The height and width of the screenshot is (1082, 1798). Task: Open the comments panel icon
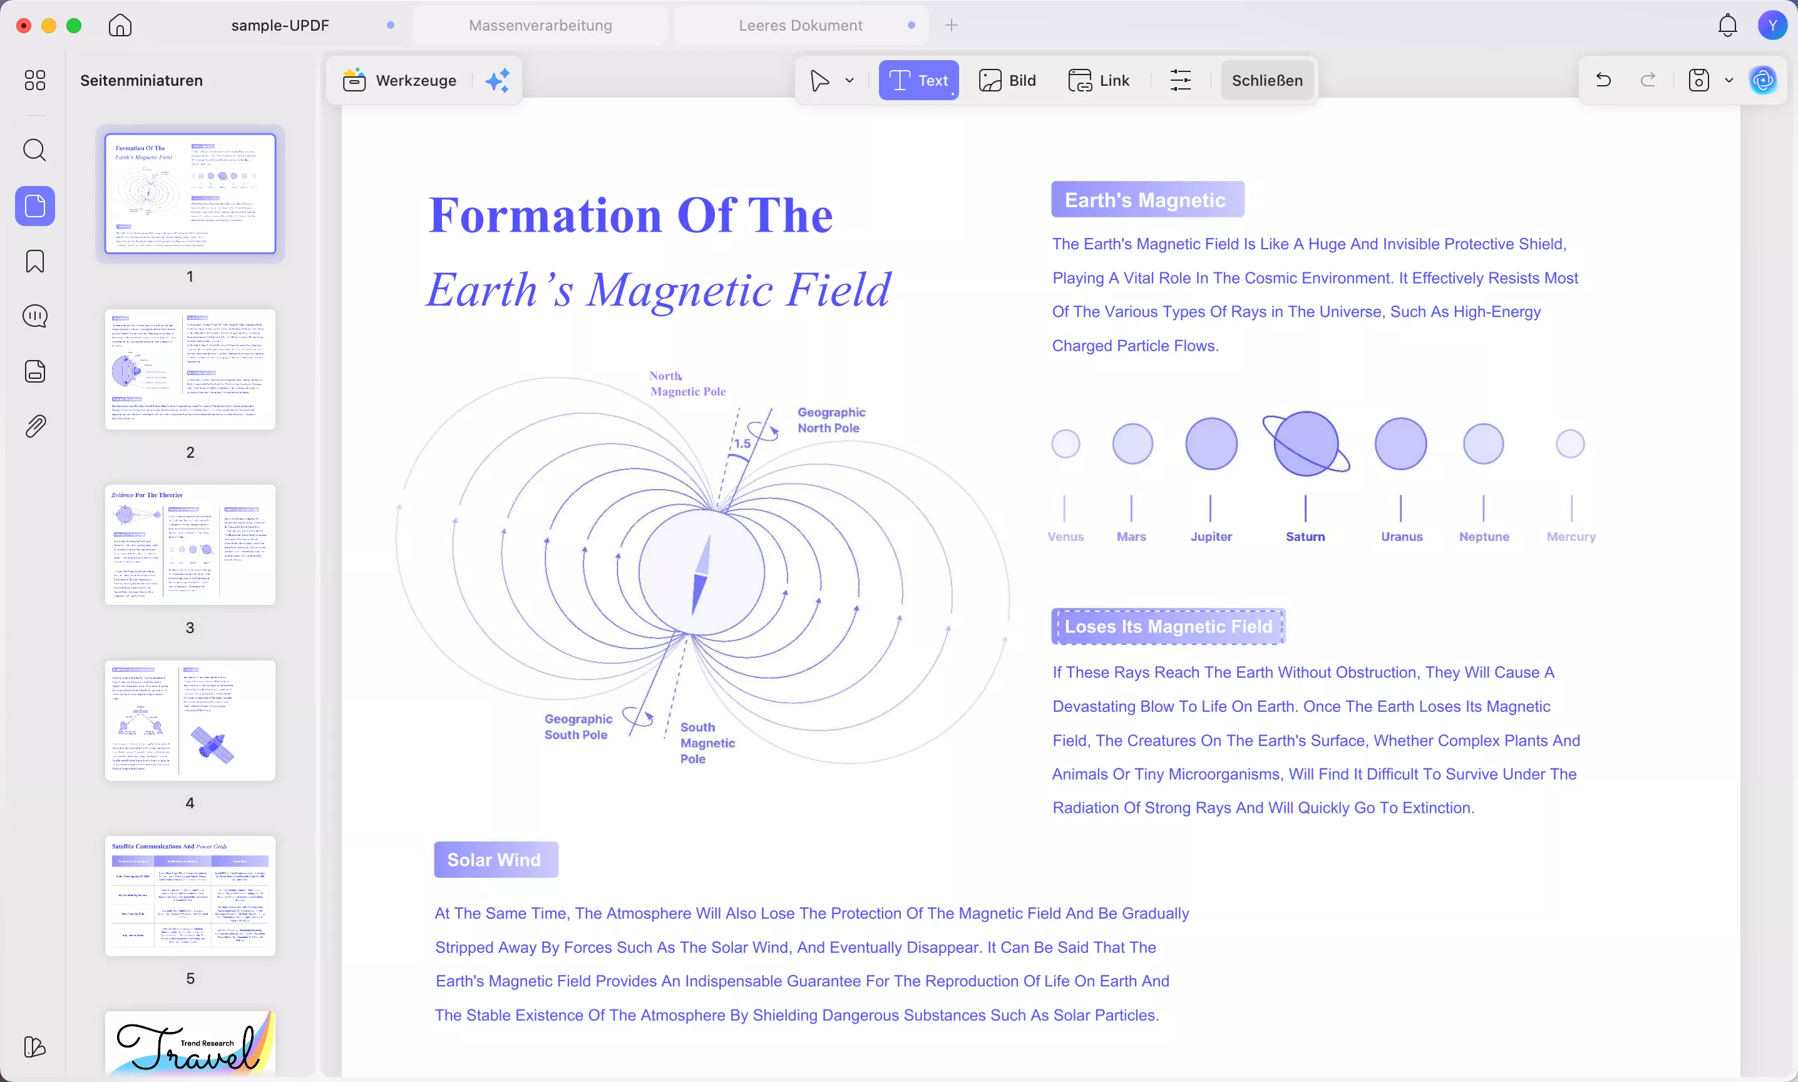click(34, 316)
